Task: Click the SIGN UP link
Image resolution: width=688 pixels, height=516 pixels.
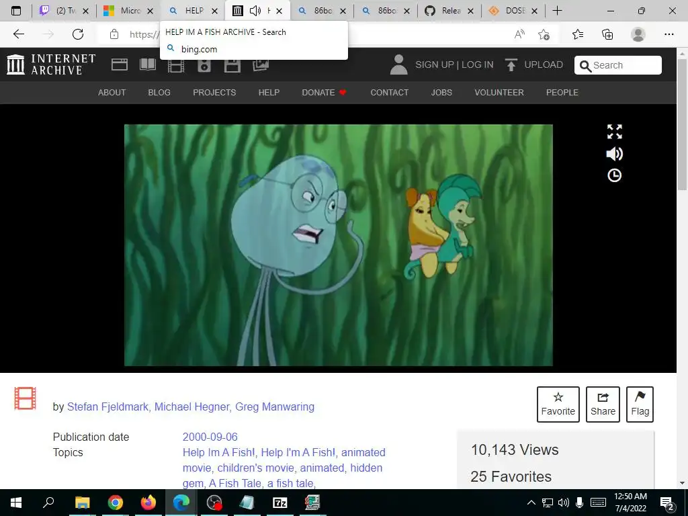Action: coord(435,65)
